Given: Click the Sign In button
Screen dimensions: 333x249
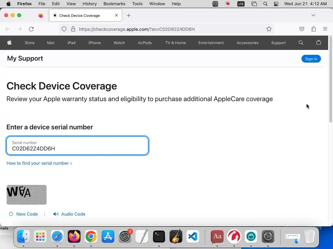Looking at the screenshot, I should coord(311,59).
